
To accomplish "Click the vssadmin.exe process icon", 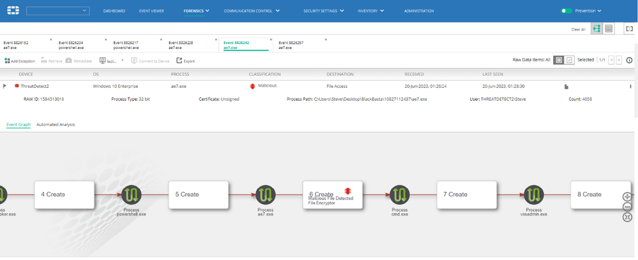I will click(534, 195).
